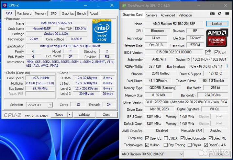Click the Core Voltage value 0.660 V
Screen dimensions: 233x160
pos(76,39)
